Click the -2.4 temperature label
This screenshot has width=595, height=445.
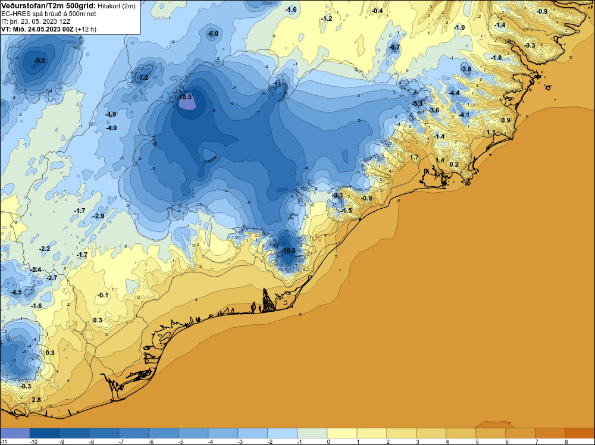pyautogui.click(x=36, y=269)
